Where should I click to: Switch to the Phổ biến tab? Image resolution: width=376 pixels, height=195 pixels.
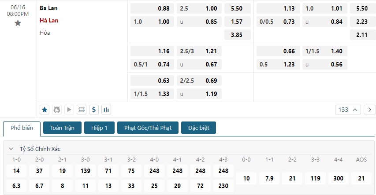22,128
